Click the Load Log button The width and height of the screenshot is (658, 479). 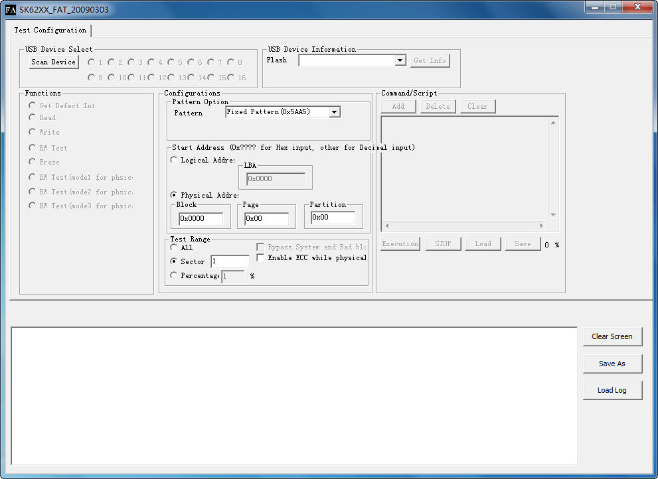coord(612,390)
